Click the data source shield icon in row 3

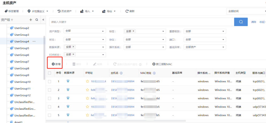coord(68,98)
